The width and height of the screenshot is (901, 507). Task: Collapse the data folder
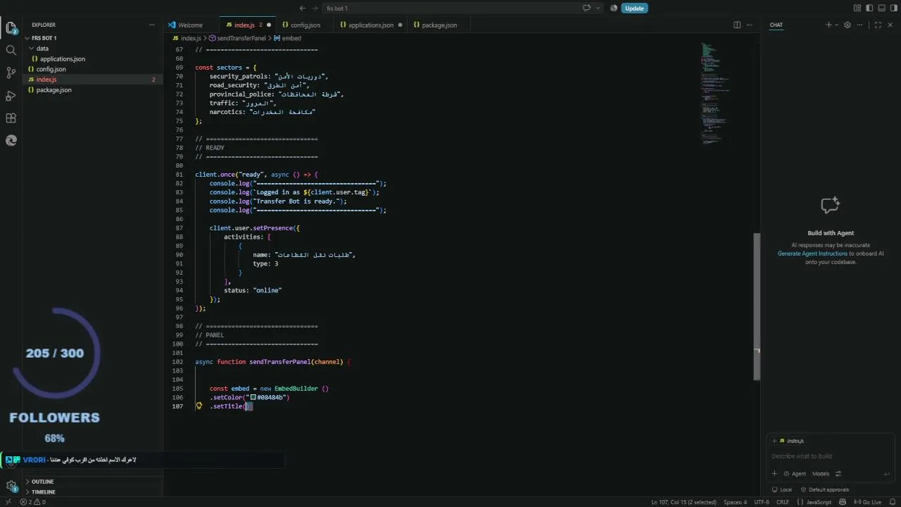92,49
